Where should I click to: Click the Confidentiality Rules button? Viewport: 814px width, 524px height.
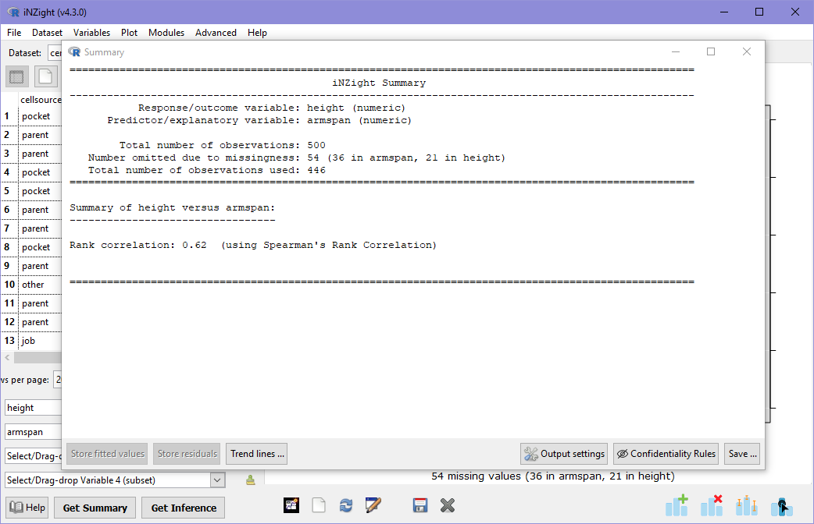click(665, 454)
